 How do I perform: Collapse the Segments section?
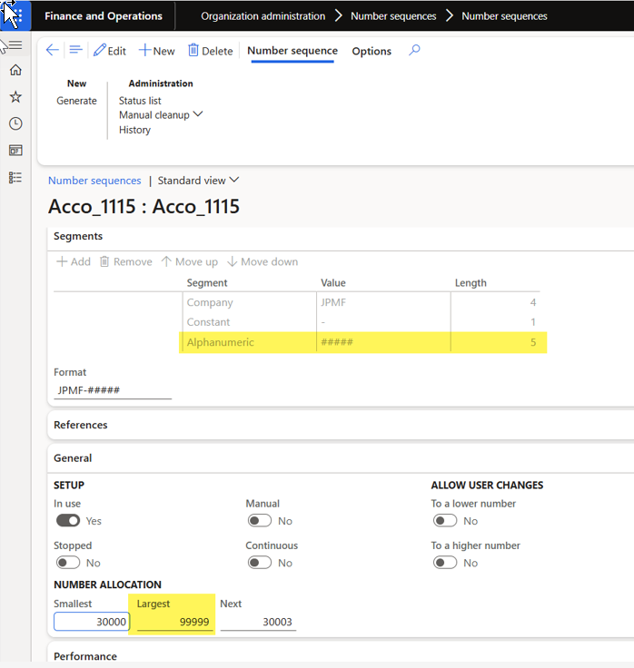(x=78, y=237)
